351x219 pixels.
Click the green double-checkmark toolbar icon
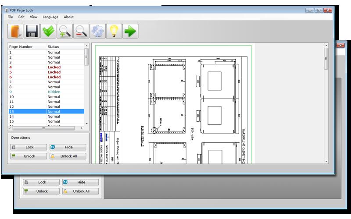point(48,31)
